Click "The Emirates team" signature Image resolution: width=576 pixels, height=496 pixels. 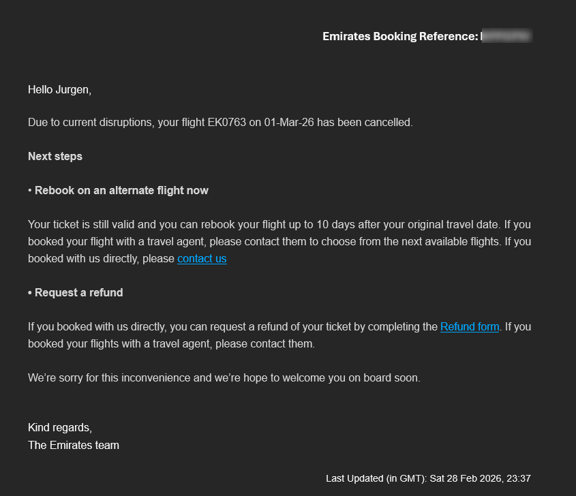pyautogui.click(x=74, y=446)
